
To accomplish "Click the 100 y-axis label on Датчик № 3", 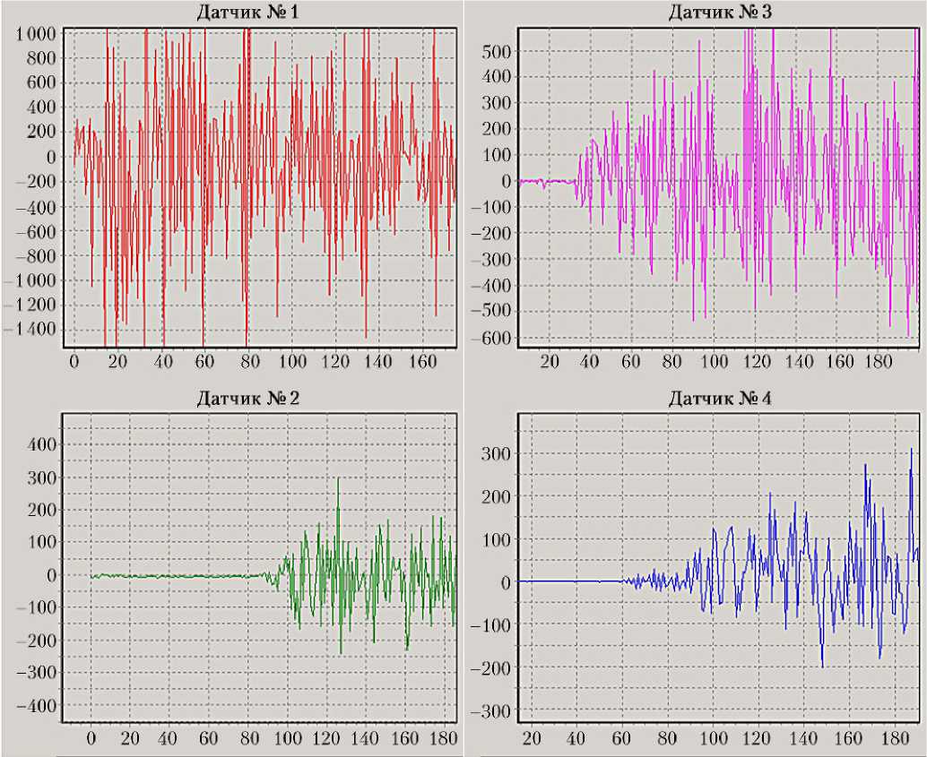I will (498, 155).
